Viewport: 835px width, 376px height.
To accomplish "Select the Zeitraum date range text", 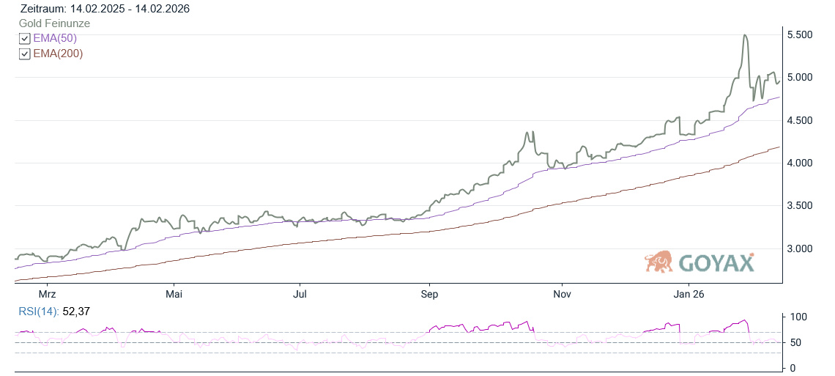I will (x=102, y=9).
